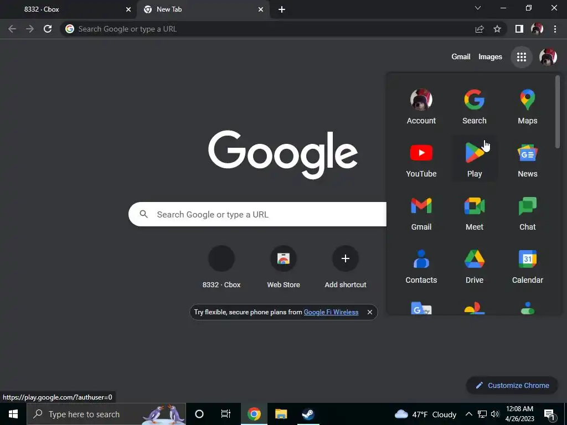Image resolution: width=567 pixels, height=425 pixels.
Task: Click Customize Chrome button
Action: tap(512, 385)
